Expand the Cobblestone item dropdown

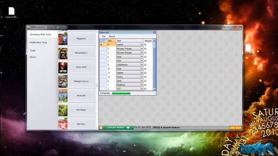pyautogui.click(x=142, y=65)
